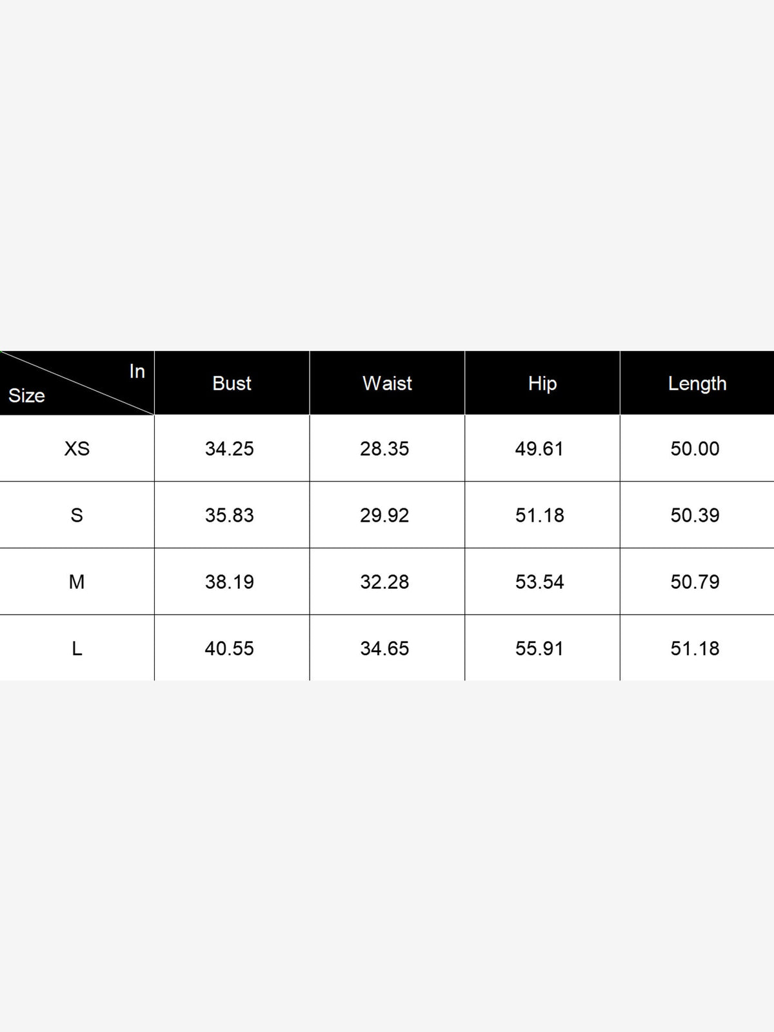Select the S size row label
The height and width of the screenshot is (1032, 774).
click(x=77, y=515)
